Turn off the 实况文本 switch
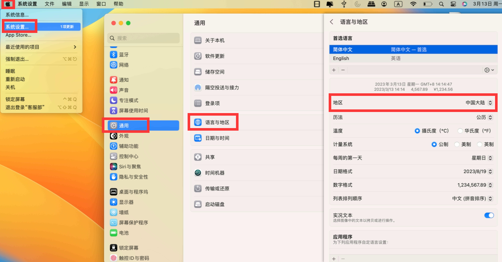 pyautogui.click(x=489, y=215)
